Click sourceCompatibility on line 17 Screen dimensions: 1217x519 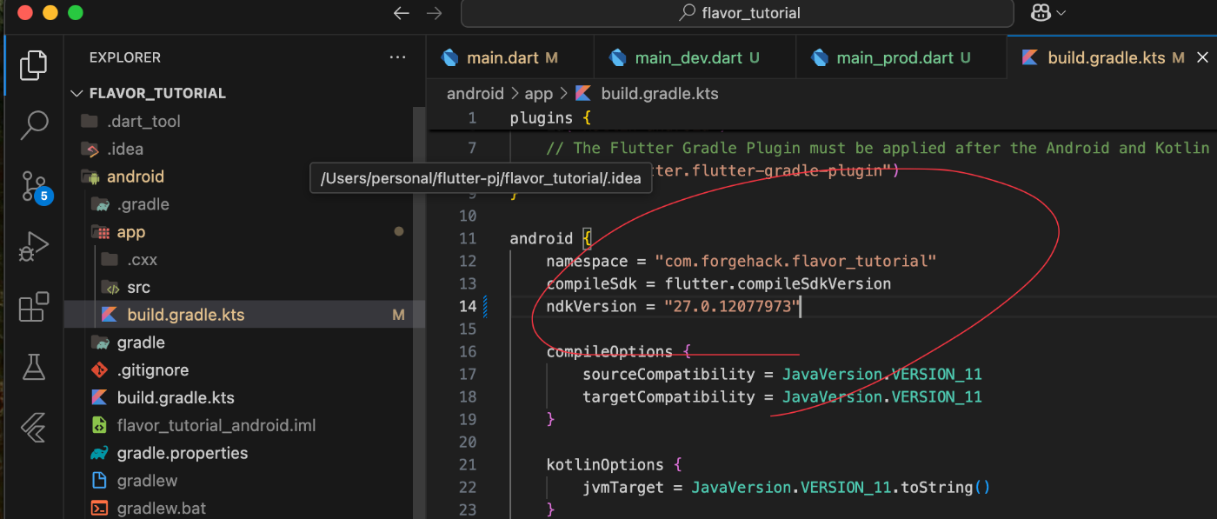668,374
